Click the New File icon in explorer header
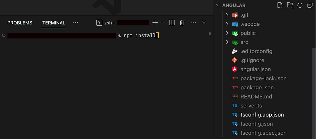 [x=280, y=5]
